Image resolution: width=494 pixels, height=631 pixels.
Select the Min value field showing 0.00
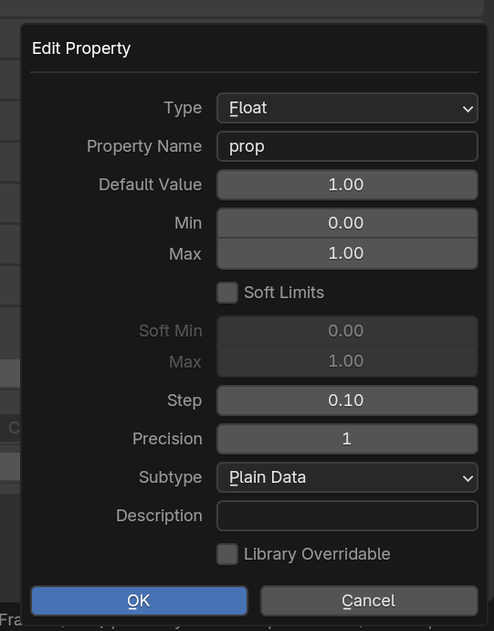[x=347, y=223]
